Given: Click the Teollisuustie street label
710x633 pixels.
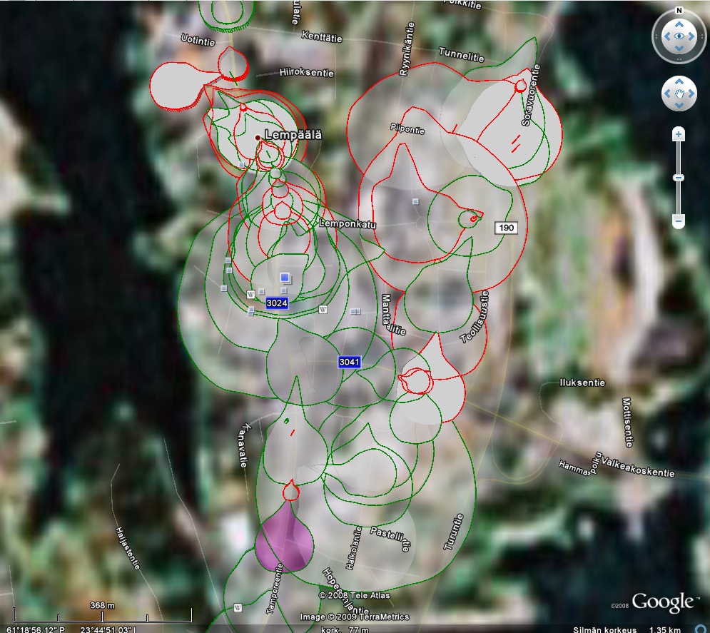Looking at the screenshot, I should click(x=475, y=317).
